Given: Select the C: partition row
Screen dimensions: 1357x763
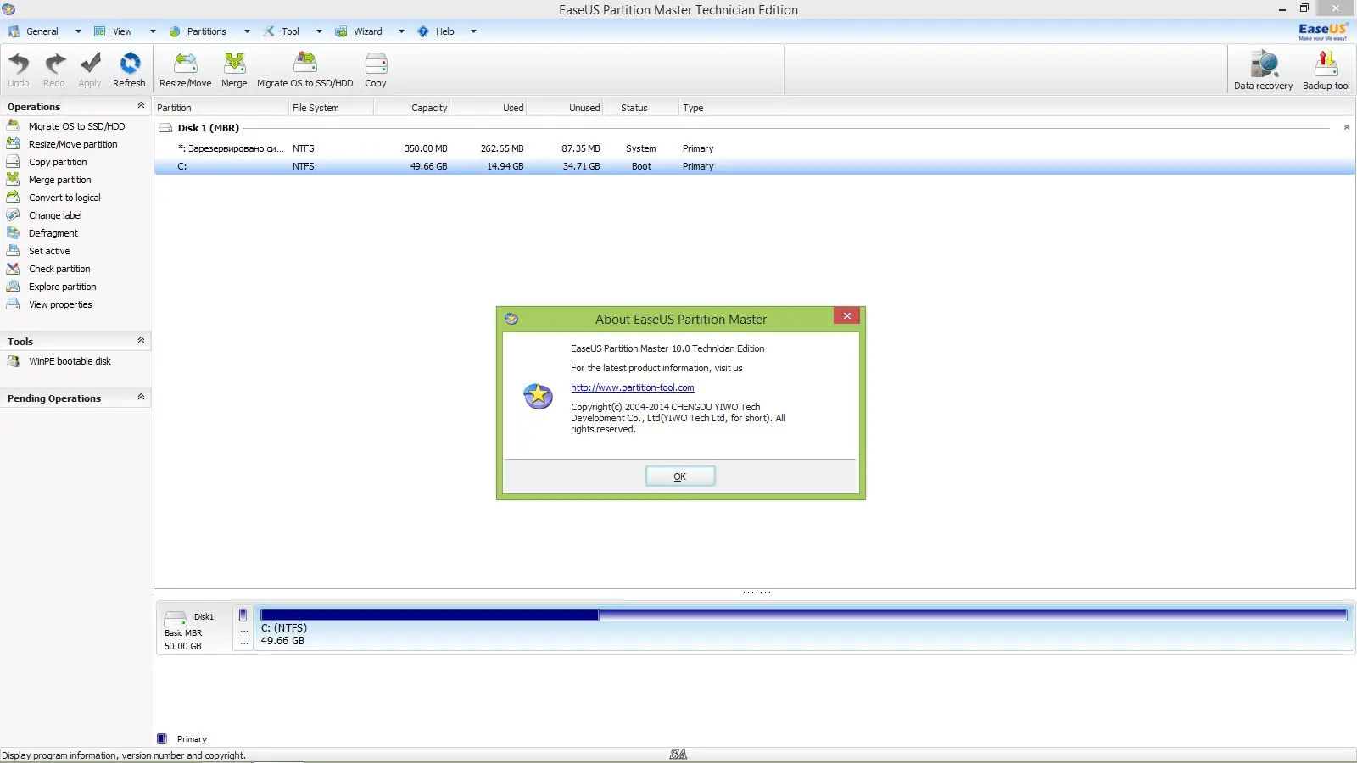Looking at the screenshot, I should [x=755, y=166].
